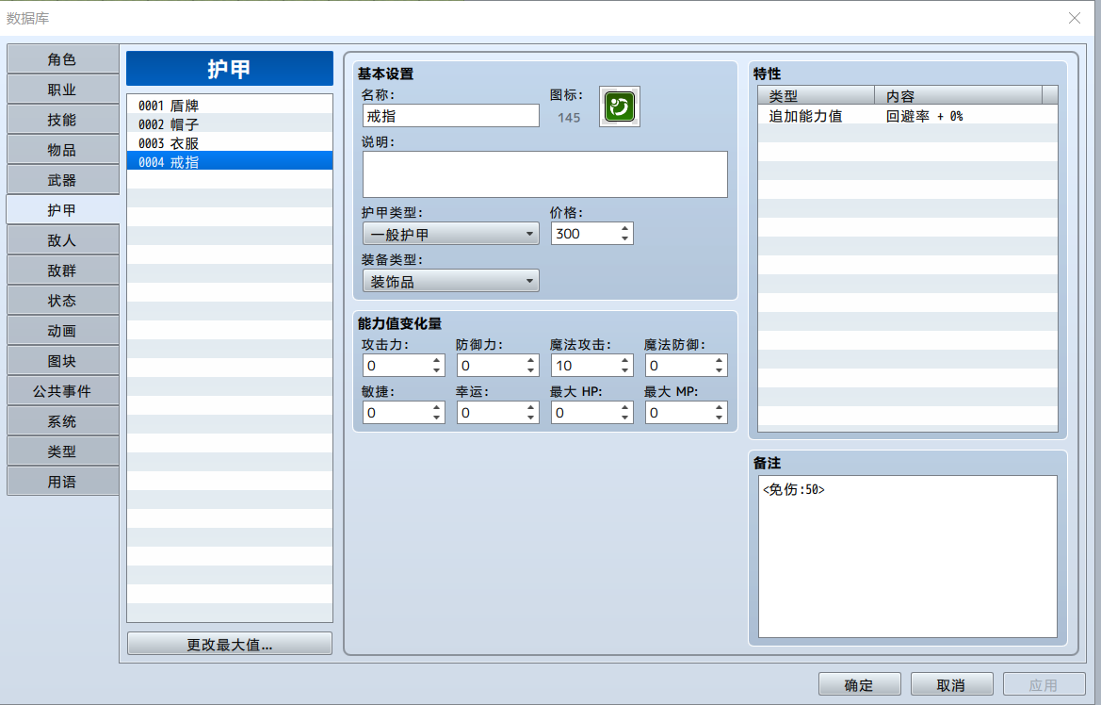Switch to the 敌人 tab
The width and height of the screenshot is (1101, 705).
pyautogui.click(x=62, y=240)
